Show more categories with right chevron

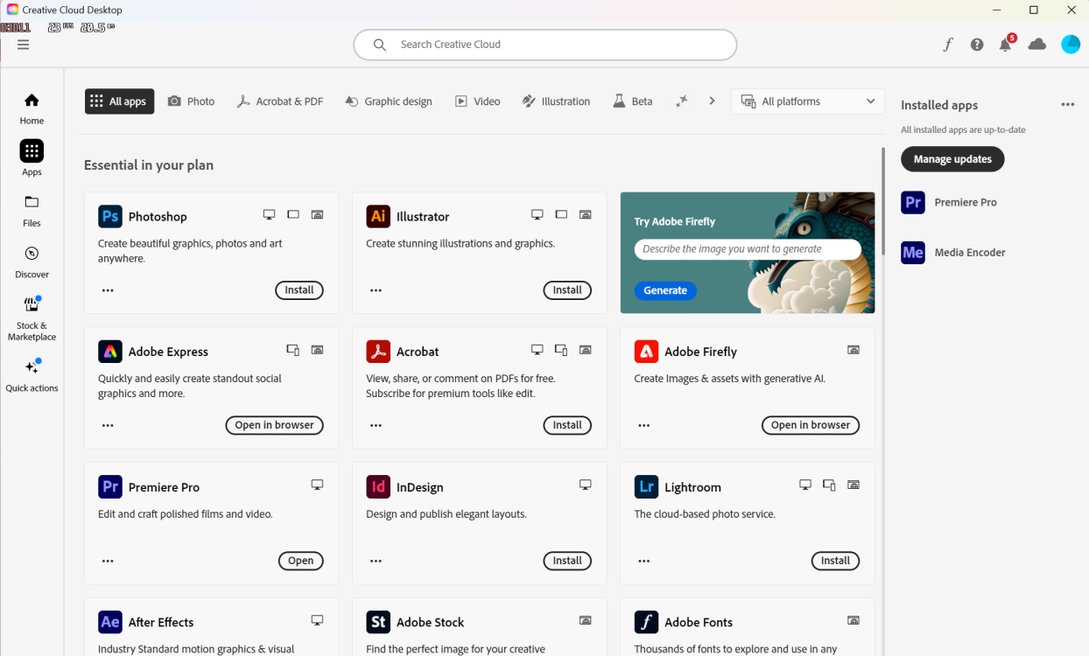(x=712, y=101)
